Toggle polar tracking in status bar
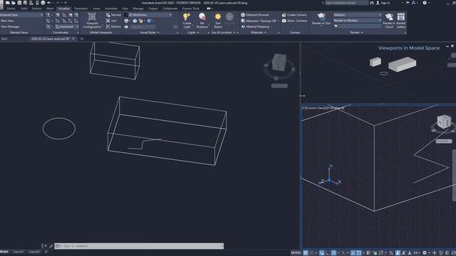 [333, 253]
